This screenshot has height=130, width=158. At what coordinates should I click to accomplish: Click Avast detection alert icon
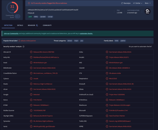[x=31, y=62]
